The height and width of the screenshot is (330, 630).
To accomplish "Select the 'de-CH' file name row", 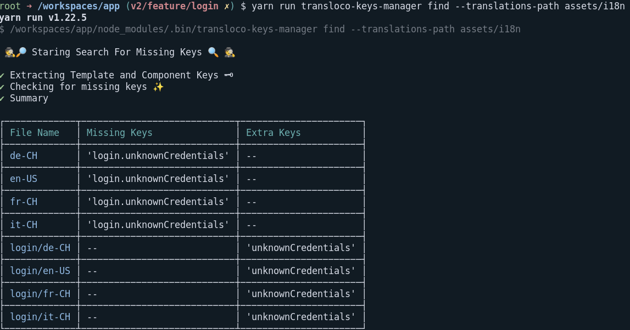I will coord(23,155).
